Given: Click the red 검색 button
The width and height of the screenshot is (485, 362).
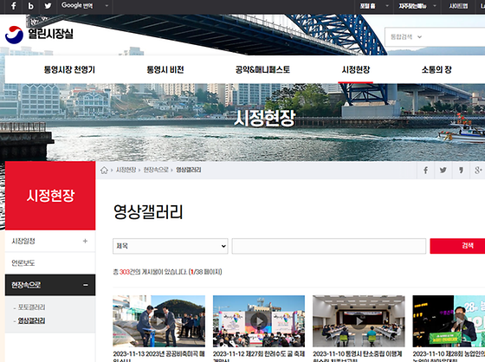Looking at the screenshot, I should tap(457, 246).
